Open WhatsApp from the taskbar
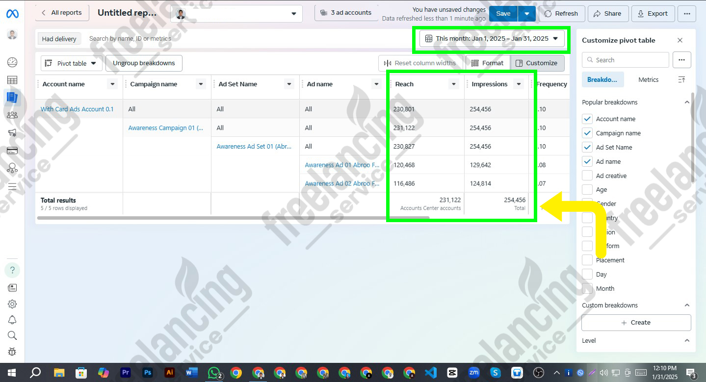This screenshot has width=706, height=382. (214, 373)
